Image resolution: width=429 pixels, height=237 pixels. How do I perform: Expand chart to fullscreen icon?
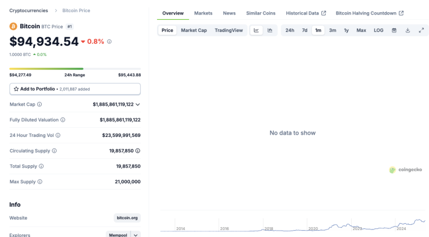[421, 30]
